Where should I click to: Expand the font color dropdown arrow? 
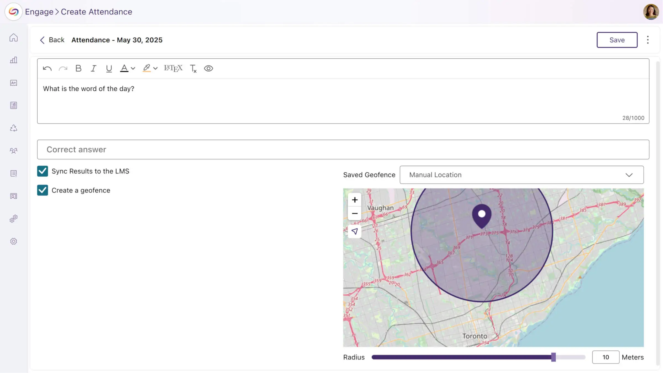click(x=133, y=69)
